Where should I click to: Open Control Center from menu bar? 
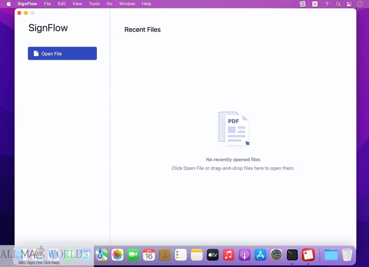(349, 4)
